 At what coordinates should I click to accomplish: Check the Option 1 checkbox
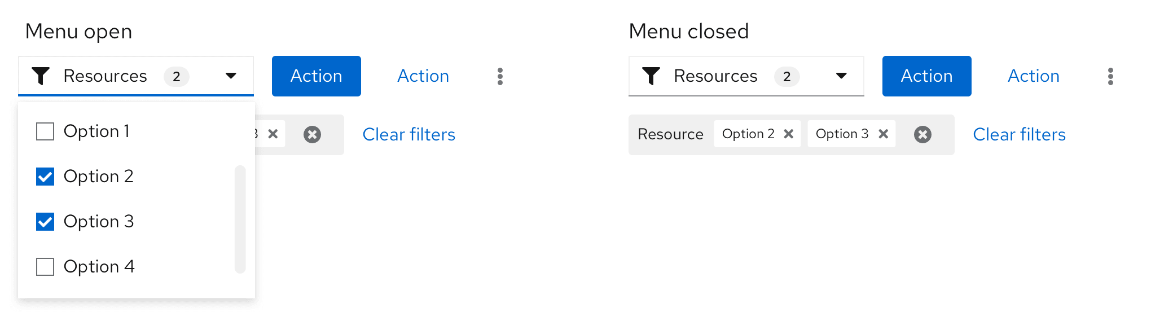point(45,131)
